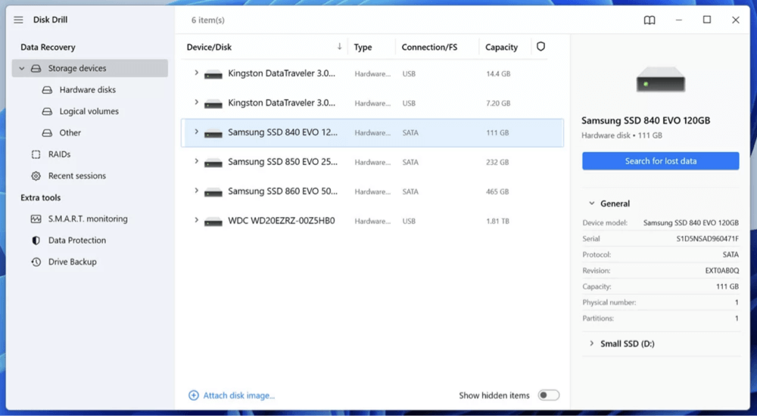Open Drive Backup tool

click(73, 262)
